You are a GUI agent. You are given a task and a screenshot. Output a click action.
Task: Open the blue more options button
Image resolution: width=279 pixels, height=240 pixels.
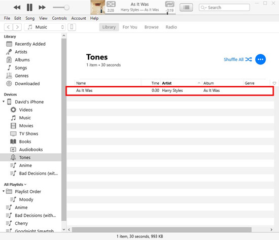[x=261, y=59]
